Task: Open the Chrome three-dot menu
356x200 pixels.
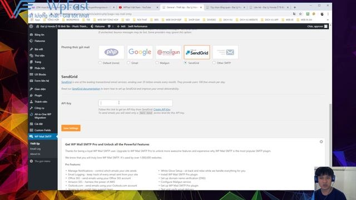Action: click(328, 14)
